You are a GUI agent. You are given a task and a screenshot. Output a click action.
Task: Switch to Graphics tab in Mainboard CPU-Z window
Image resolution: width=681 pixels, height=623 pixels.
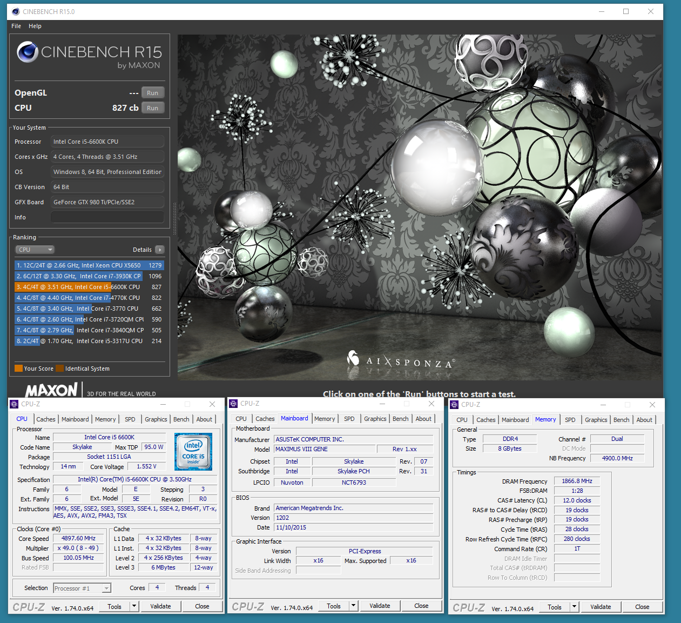375,419
